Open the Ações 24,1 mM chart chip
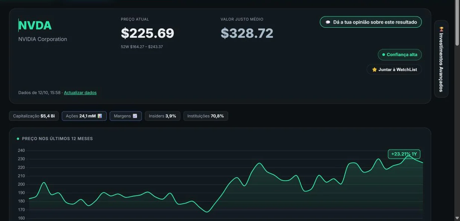460x221 pixels. point(84,116)
